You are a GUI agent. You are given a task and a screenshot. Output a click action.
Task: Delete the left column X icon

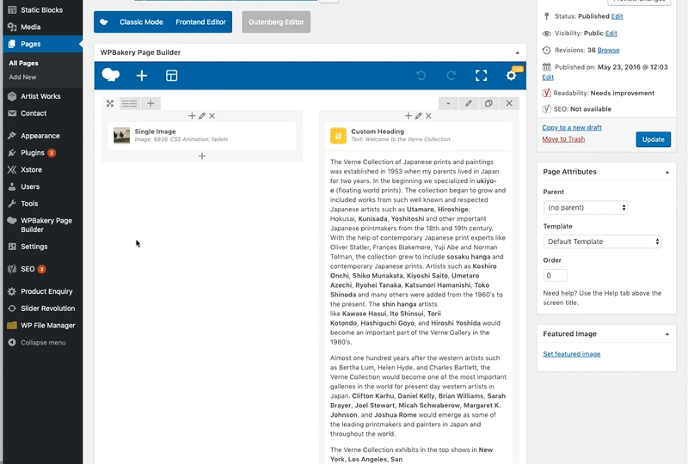(x=212, y=116)
